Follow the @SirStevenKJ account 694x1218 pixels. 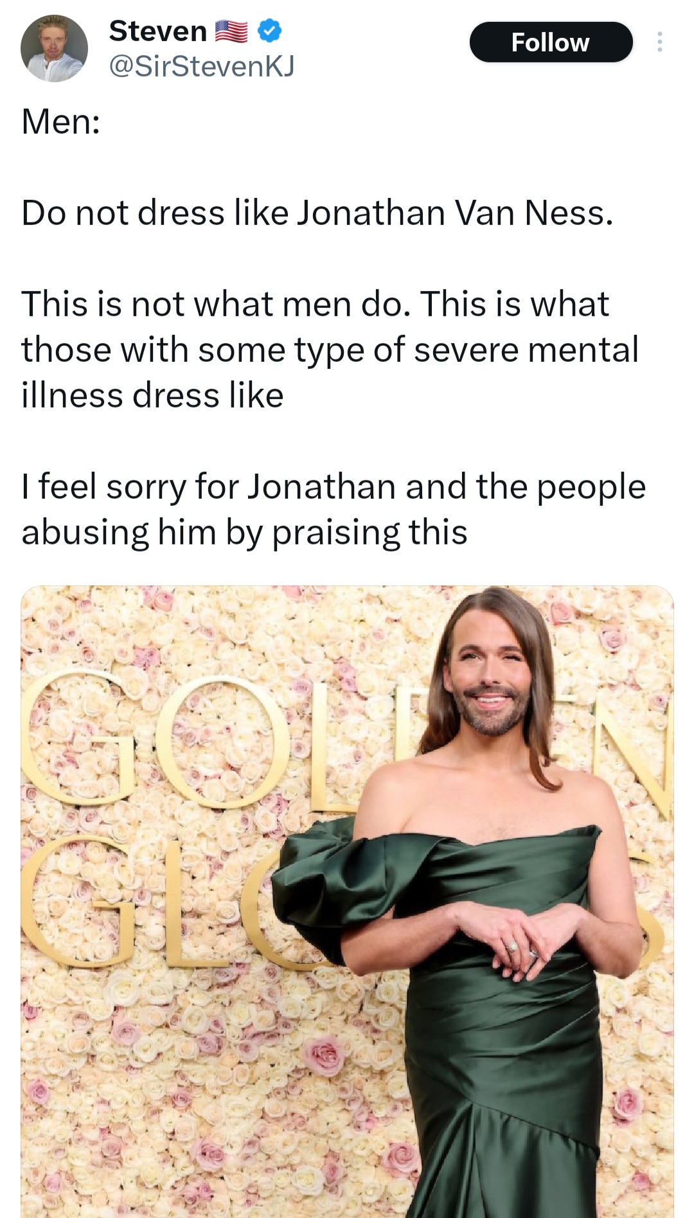click(x=551, y=42)
